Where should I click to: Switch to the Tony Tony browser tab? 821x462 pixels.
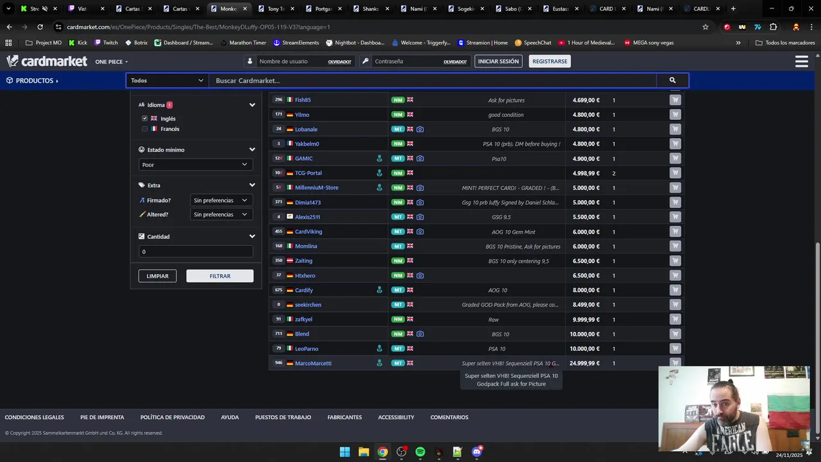(275, 9)
